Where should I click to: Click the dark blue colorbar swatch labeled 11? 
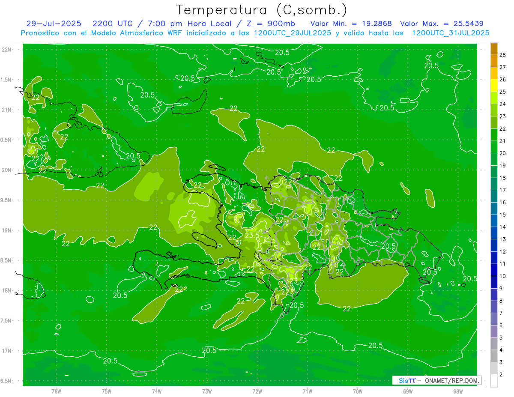coord(494,258)
